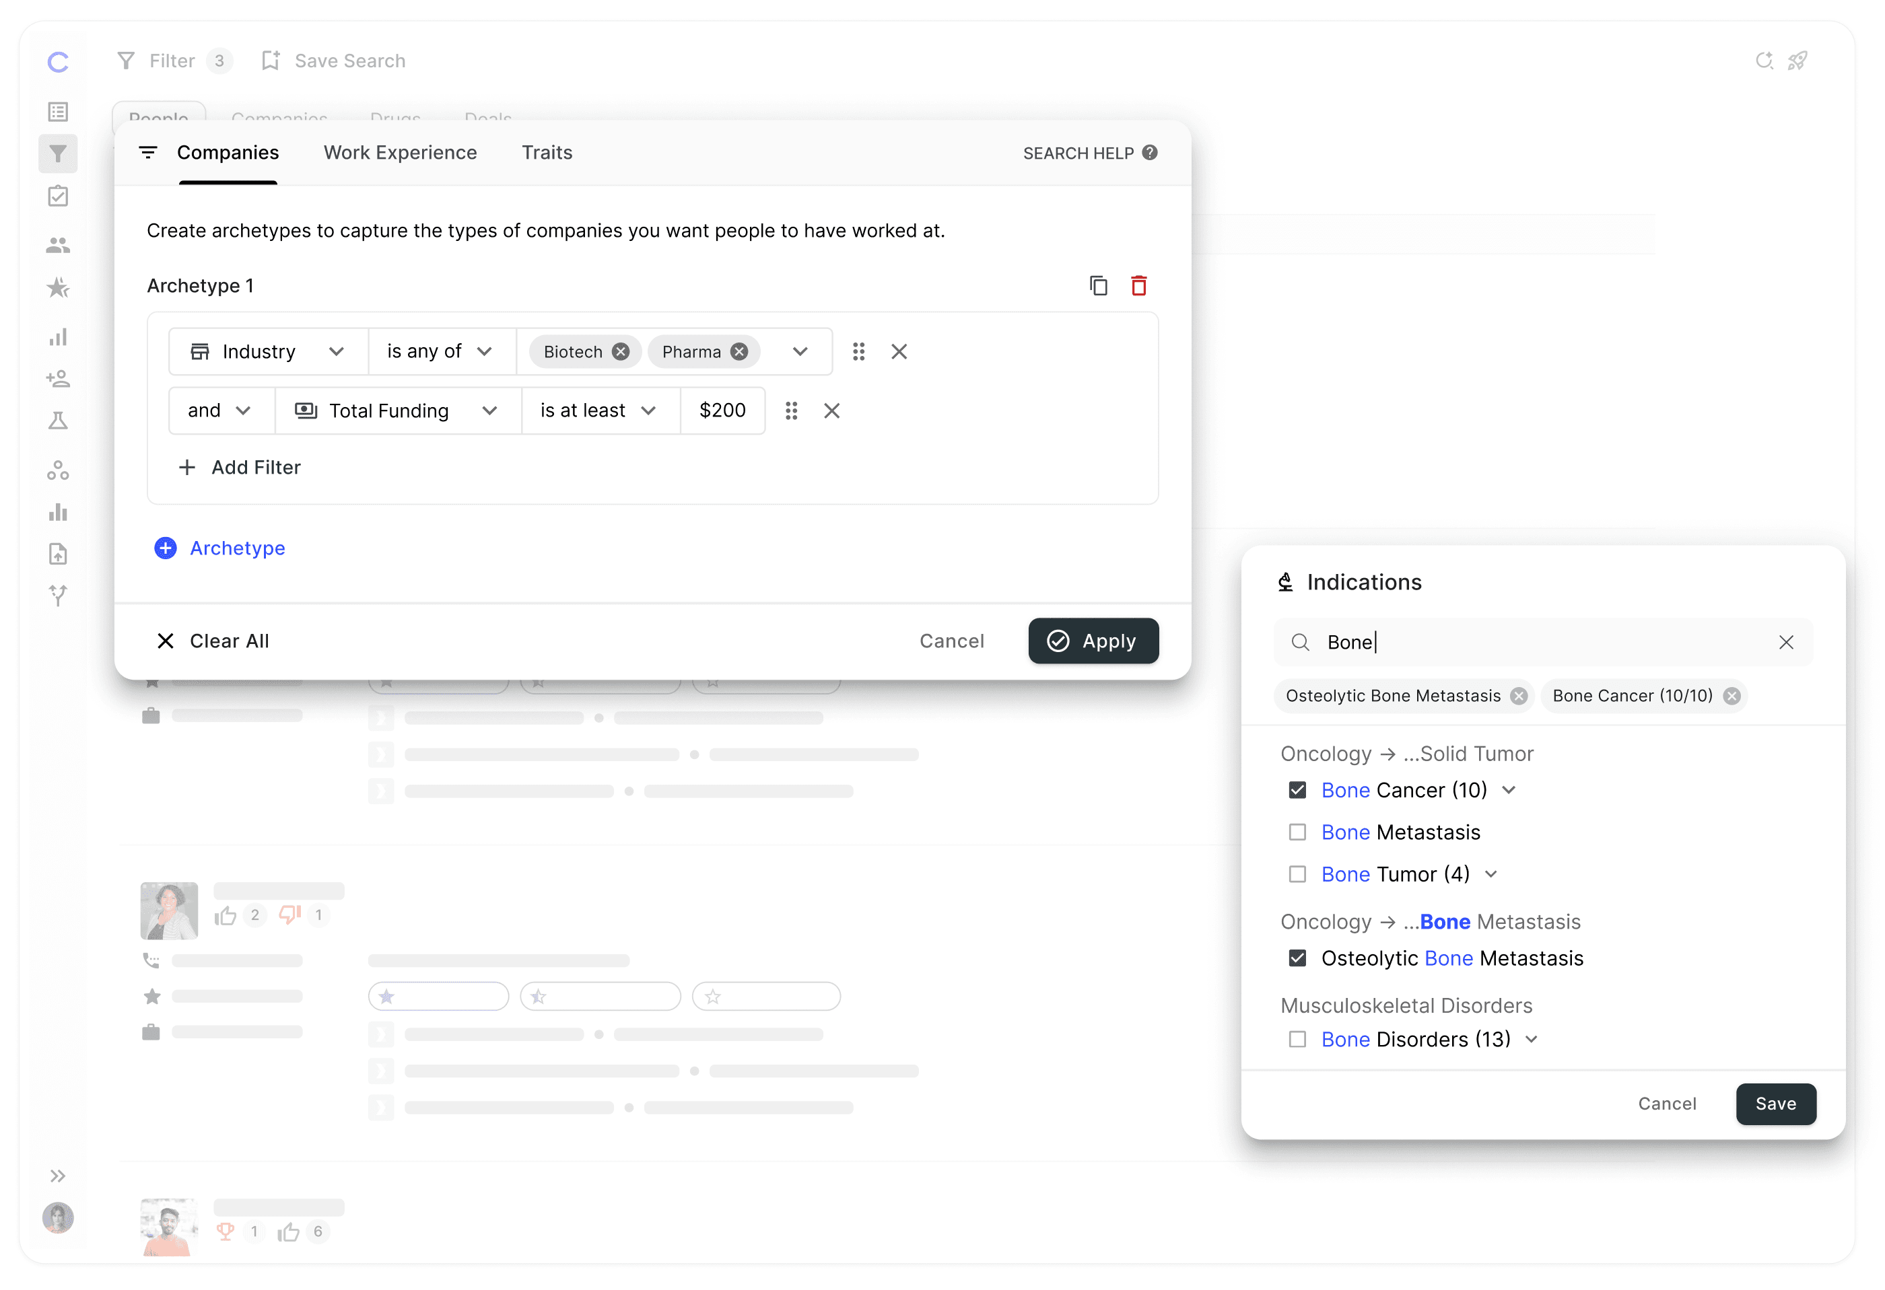Open the flask icon in the sidebar
1885x1290 pixels.
click(58, 421)
